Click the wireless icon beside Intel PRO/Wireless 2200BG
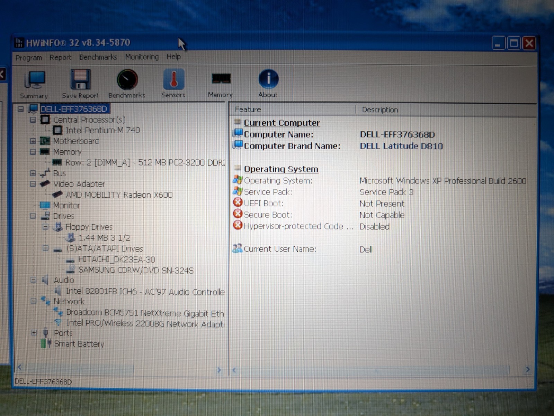Image resolution: width=554 pixels, height=416 pixels. click(58, 322)
